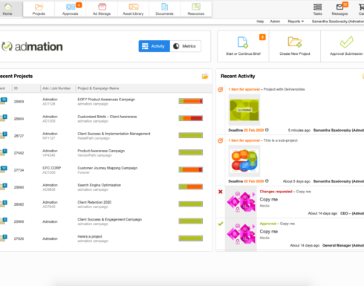
Task: Click the Admin link
Action: [x=275, y=22]
